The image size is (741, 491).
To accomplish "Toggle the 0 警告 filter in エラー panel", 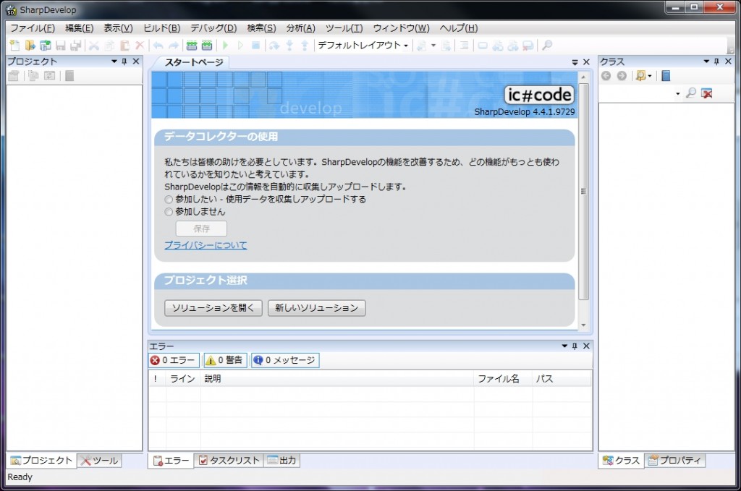I will (224, 360).
